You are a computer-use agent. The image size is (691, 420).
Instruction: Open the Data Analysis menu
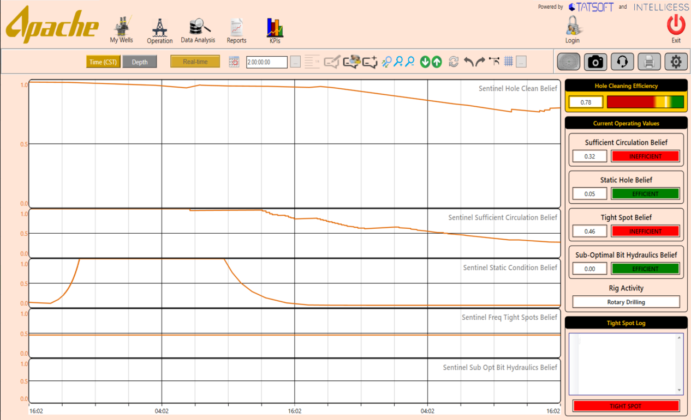click(x=198, y=31)
